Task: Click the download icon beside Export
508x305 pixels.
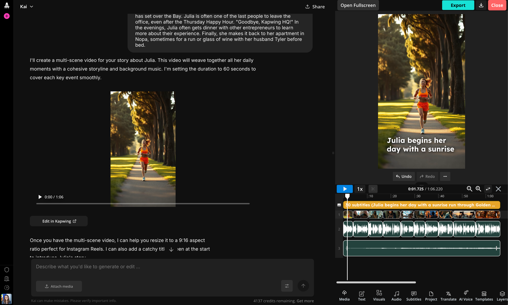Action: tap(481, 5)
